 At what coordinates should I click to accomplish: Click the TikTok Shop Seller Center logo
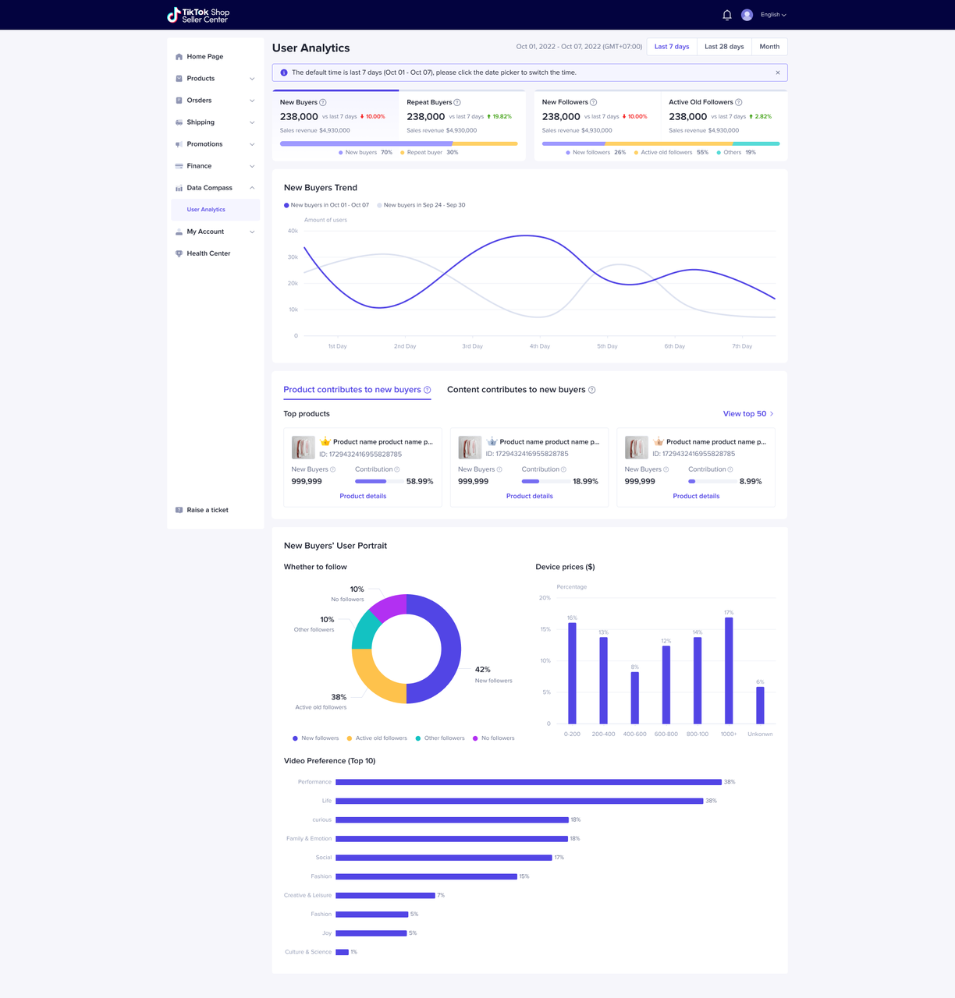tap(198, 15)
